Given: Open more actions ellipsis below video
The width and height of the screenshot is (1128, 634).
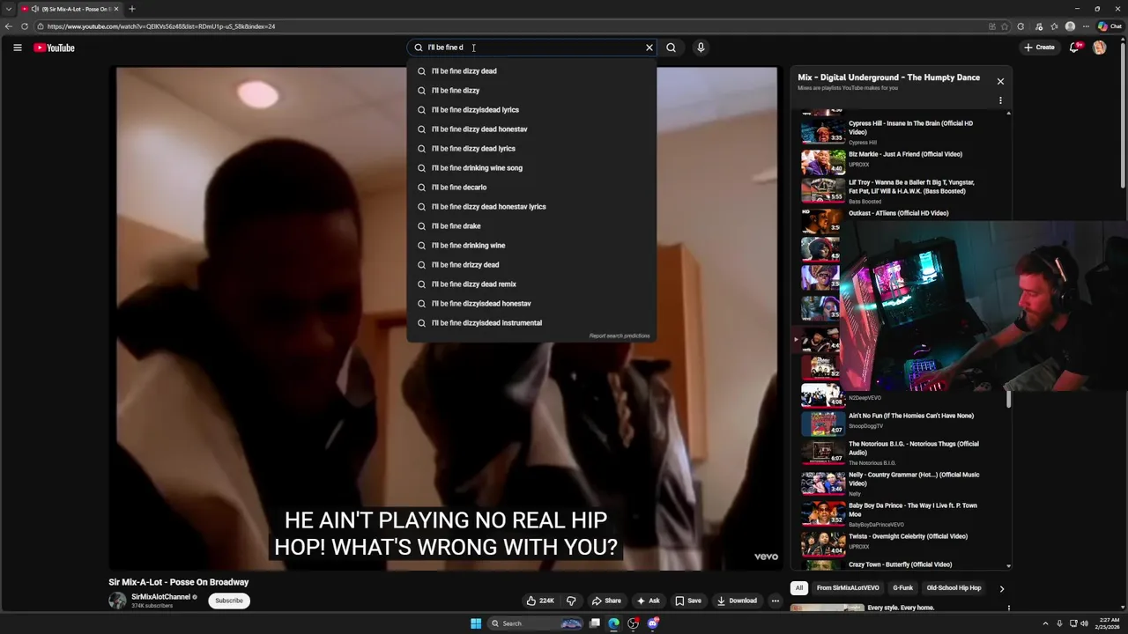Looking at the screenshot, I should point(775,601).
